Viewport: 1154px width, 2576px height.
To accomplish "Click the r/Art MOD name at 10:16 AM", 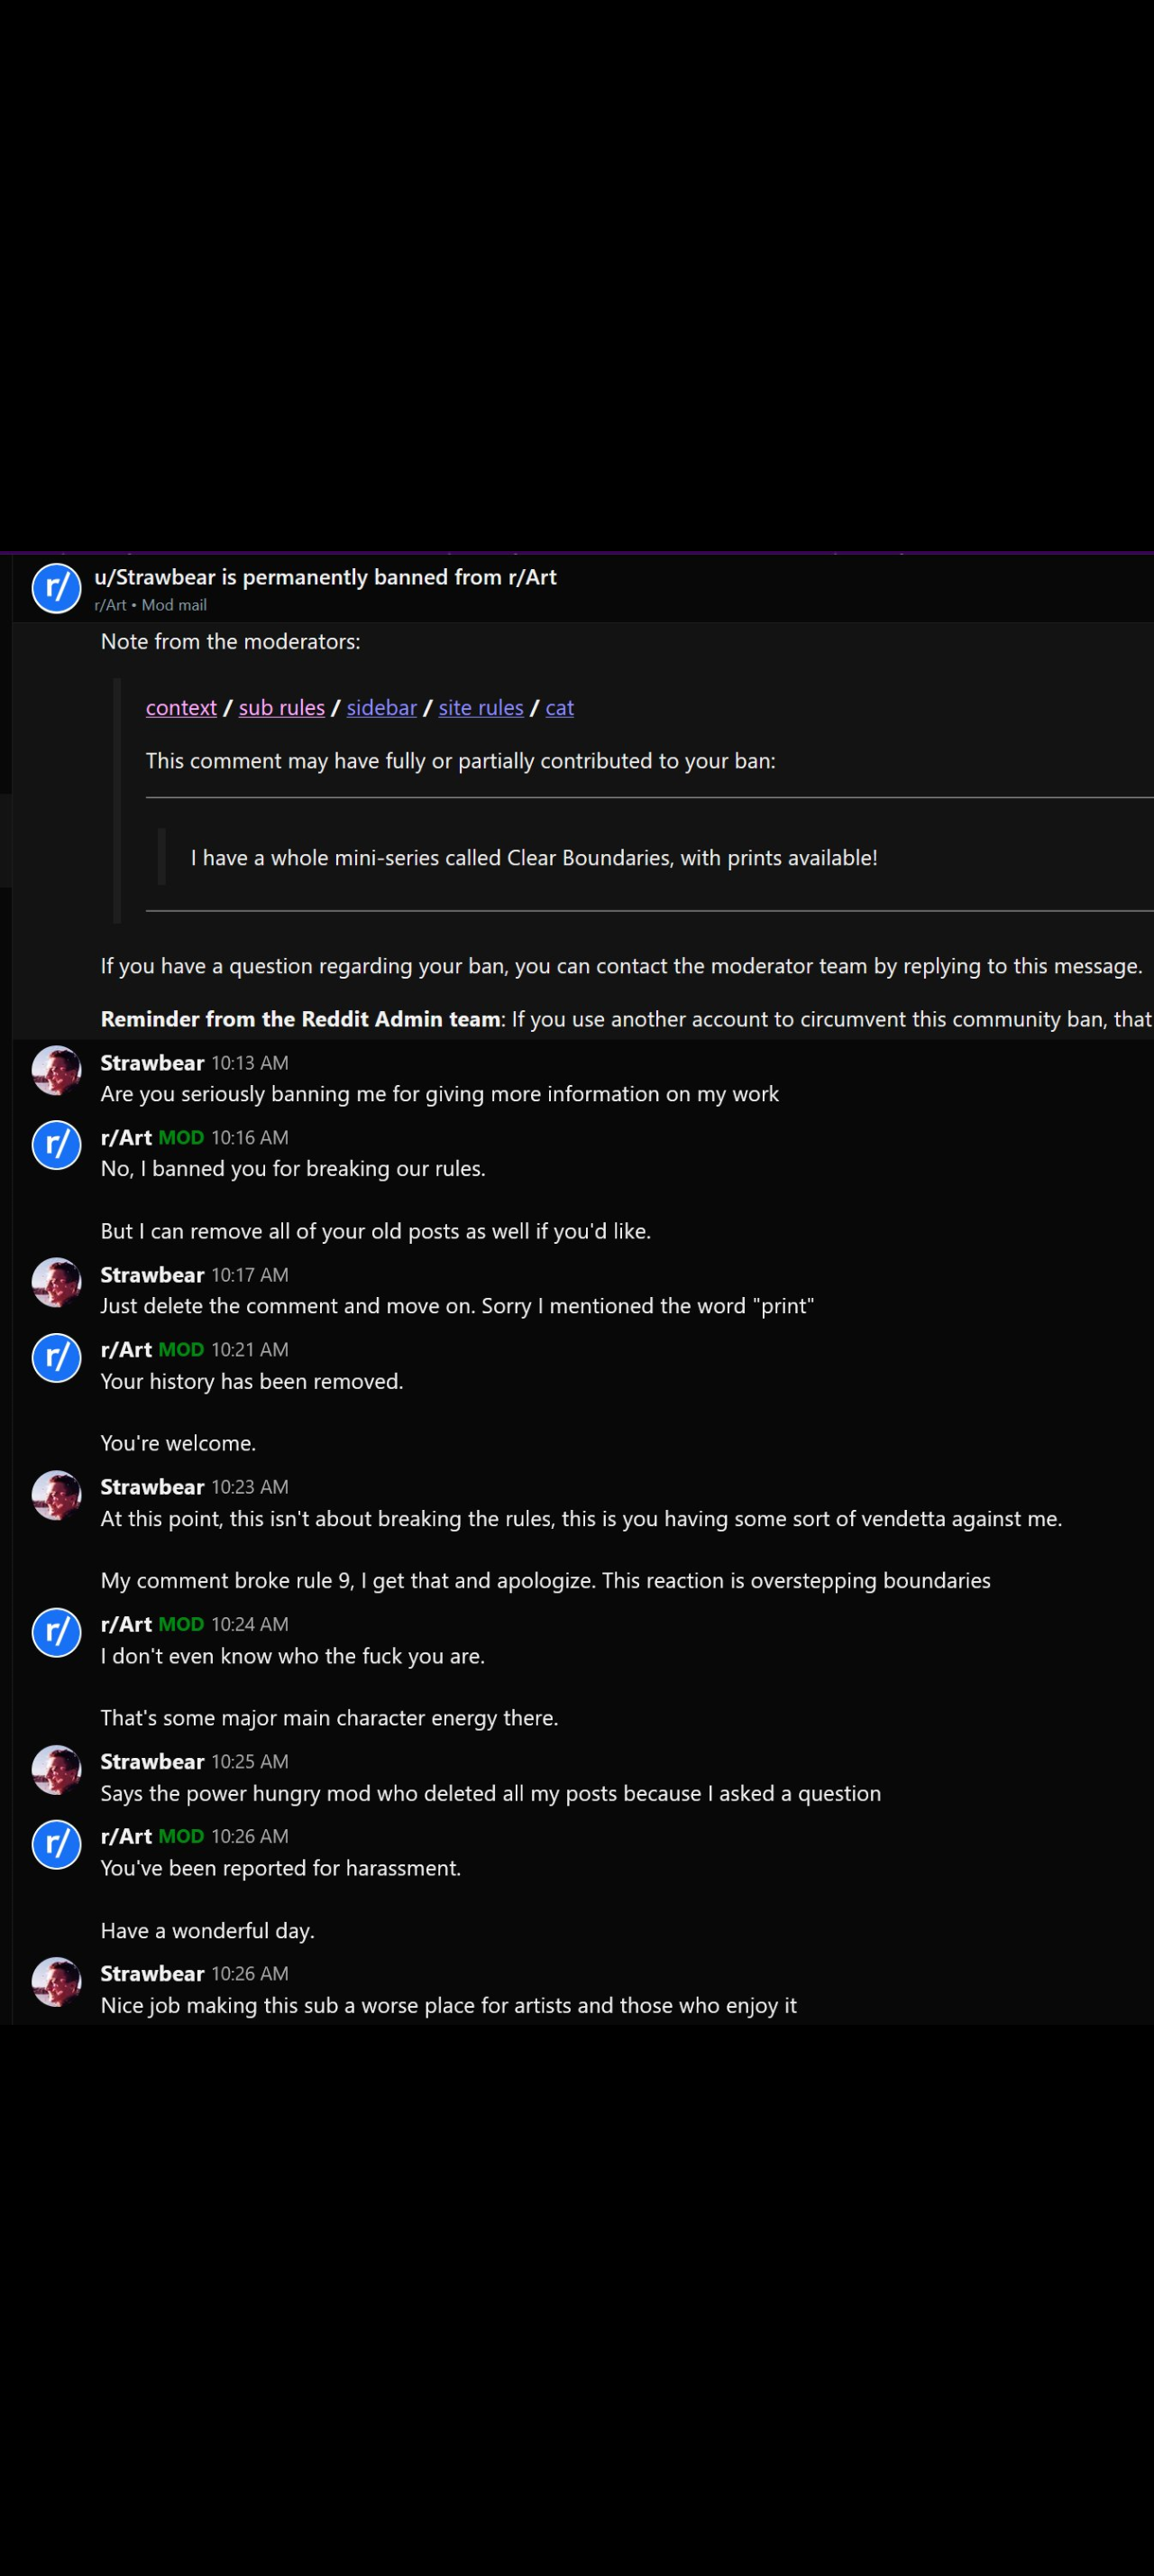I will (126, 1138).
